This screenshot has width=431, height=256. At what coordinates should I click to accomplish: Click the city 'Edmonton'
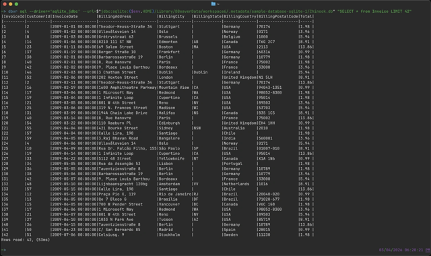[168, 42]
